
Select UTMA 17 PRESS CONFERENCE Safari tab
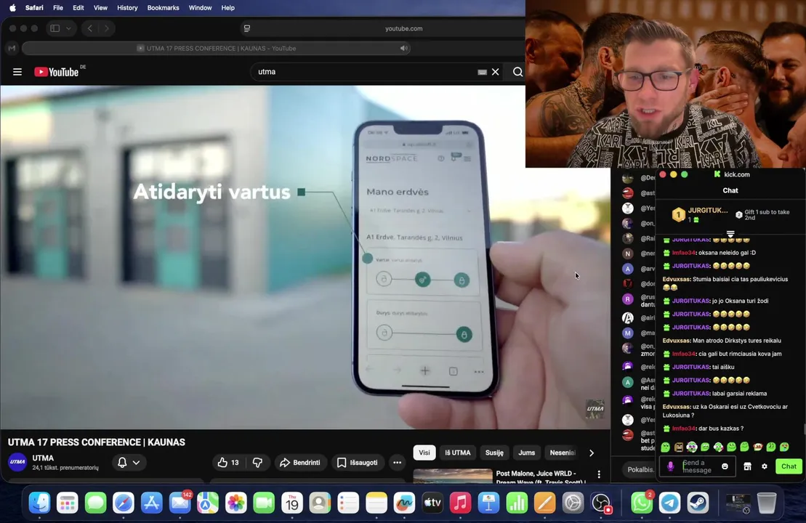coord(217,48)
